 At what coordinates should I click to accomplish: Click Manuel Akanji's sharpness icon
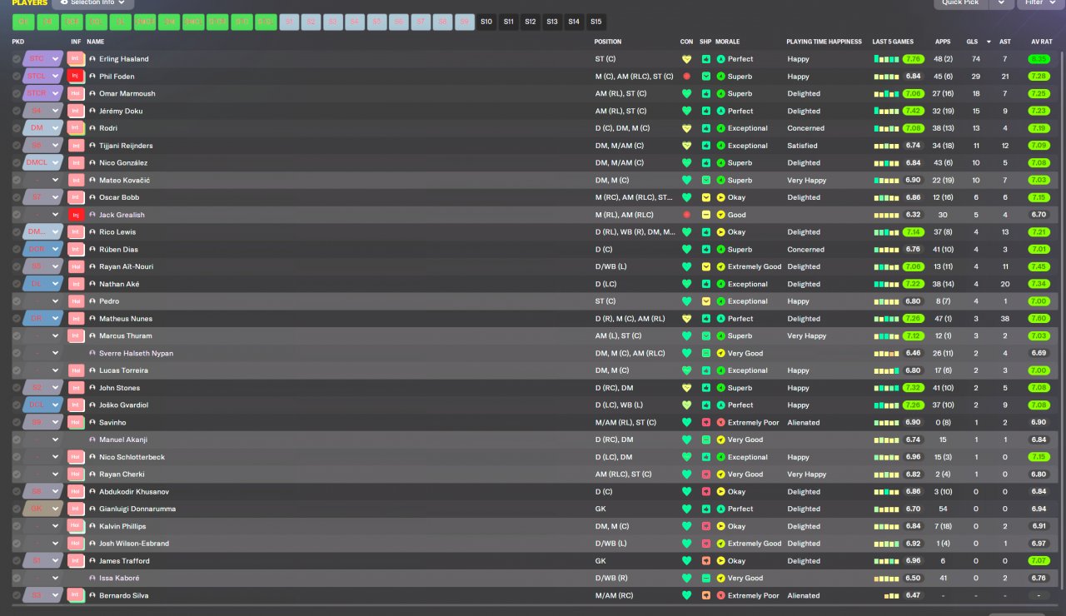(x=706, y=440)
